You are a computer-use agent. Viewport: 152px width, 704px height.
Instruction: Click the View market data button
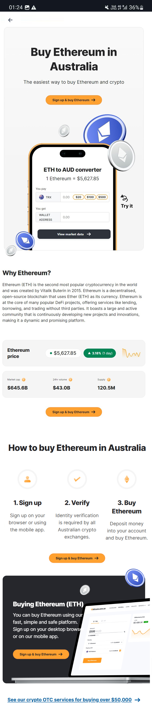pyautogui.click(x=74, y=234)
